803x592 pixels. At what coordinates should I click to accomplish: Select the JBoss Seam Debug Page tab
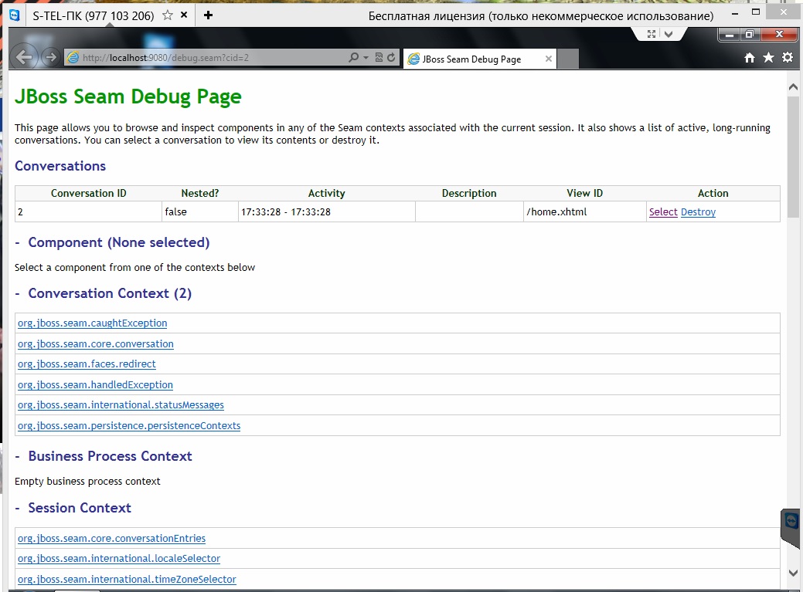pos(471,59)
